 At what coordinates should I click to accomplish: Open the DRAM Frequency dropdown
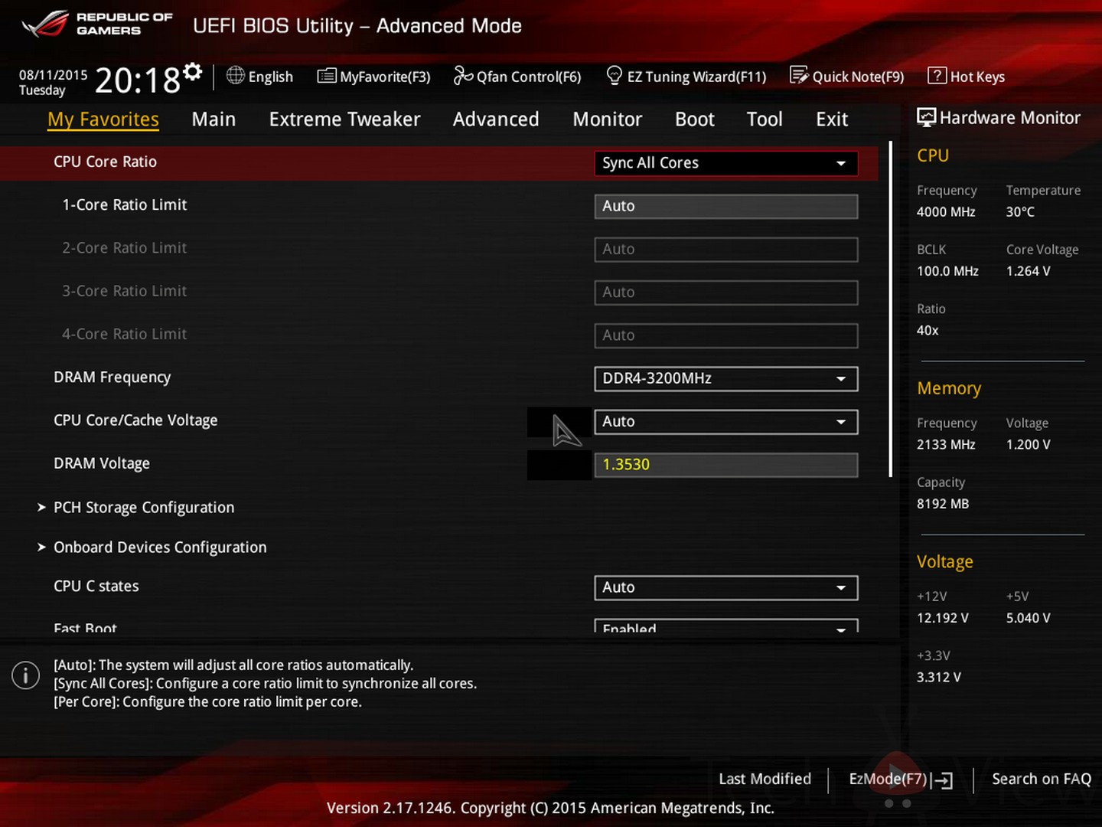tap(725, 378)
